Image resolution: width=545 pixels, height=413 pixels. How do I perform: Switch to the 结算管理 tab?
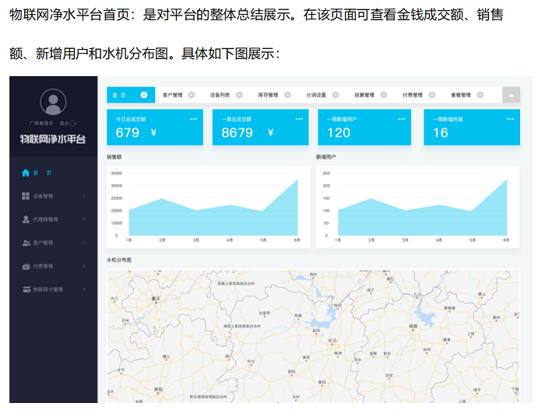364,95
